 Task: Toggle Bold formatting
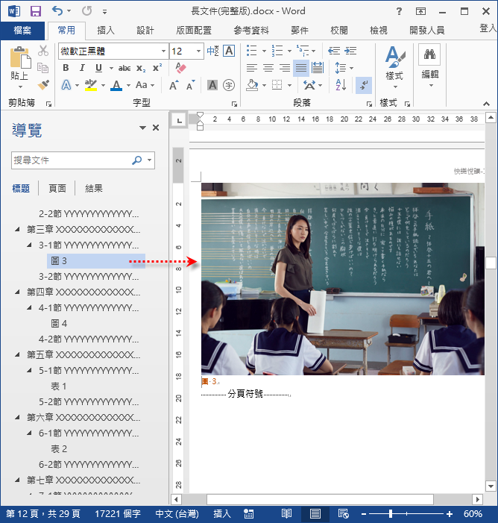tap(66, 68)
